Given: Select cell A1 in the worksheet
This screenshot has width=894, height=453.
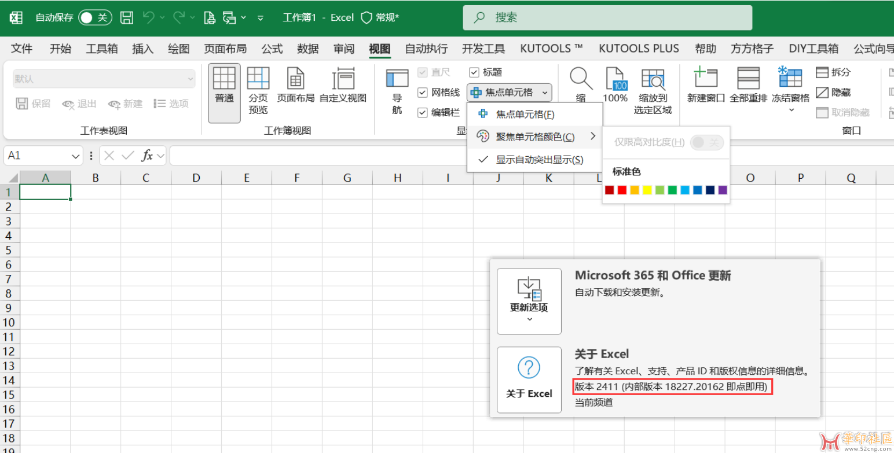Looking at the screenshot, I should point(45,192).
